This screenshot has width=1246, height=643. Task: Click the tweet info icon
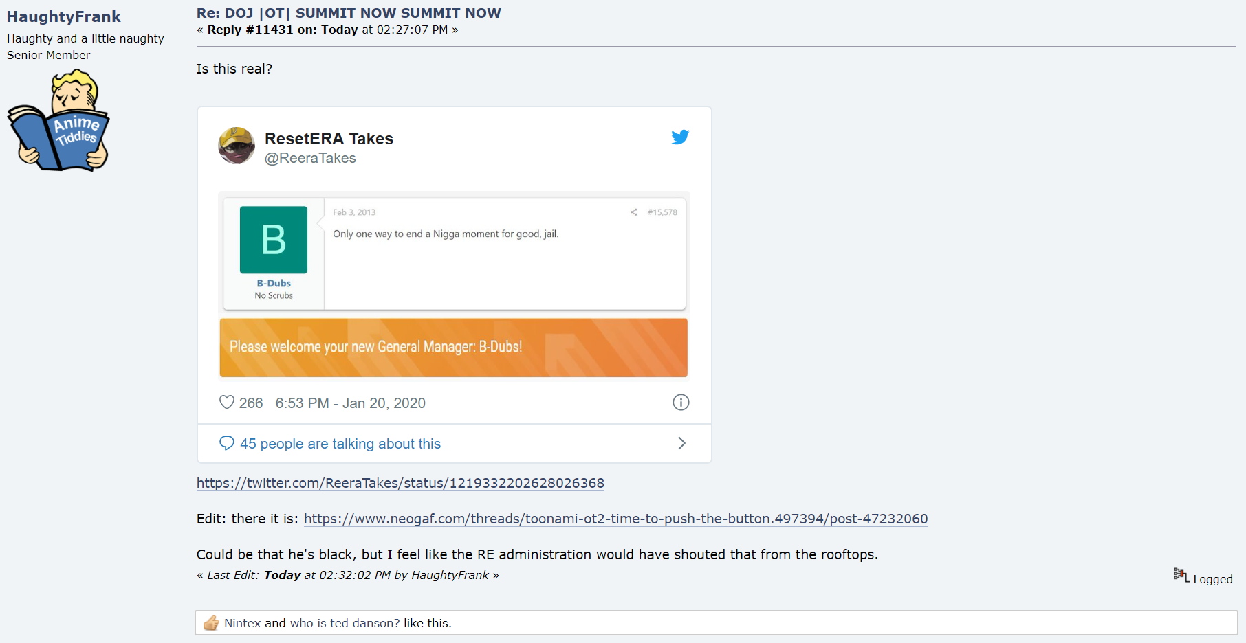click(x=681, y=403)
